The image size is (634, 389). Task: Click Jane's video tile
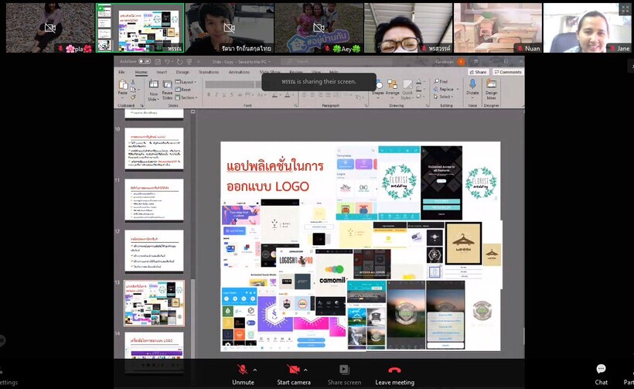click(587, 28)
